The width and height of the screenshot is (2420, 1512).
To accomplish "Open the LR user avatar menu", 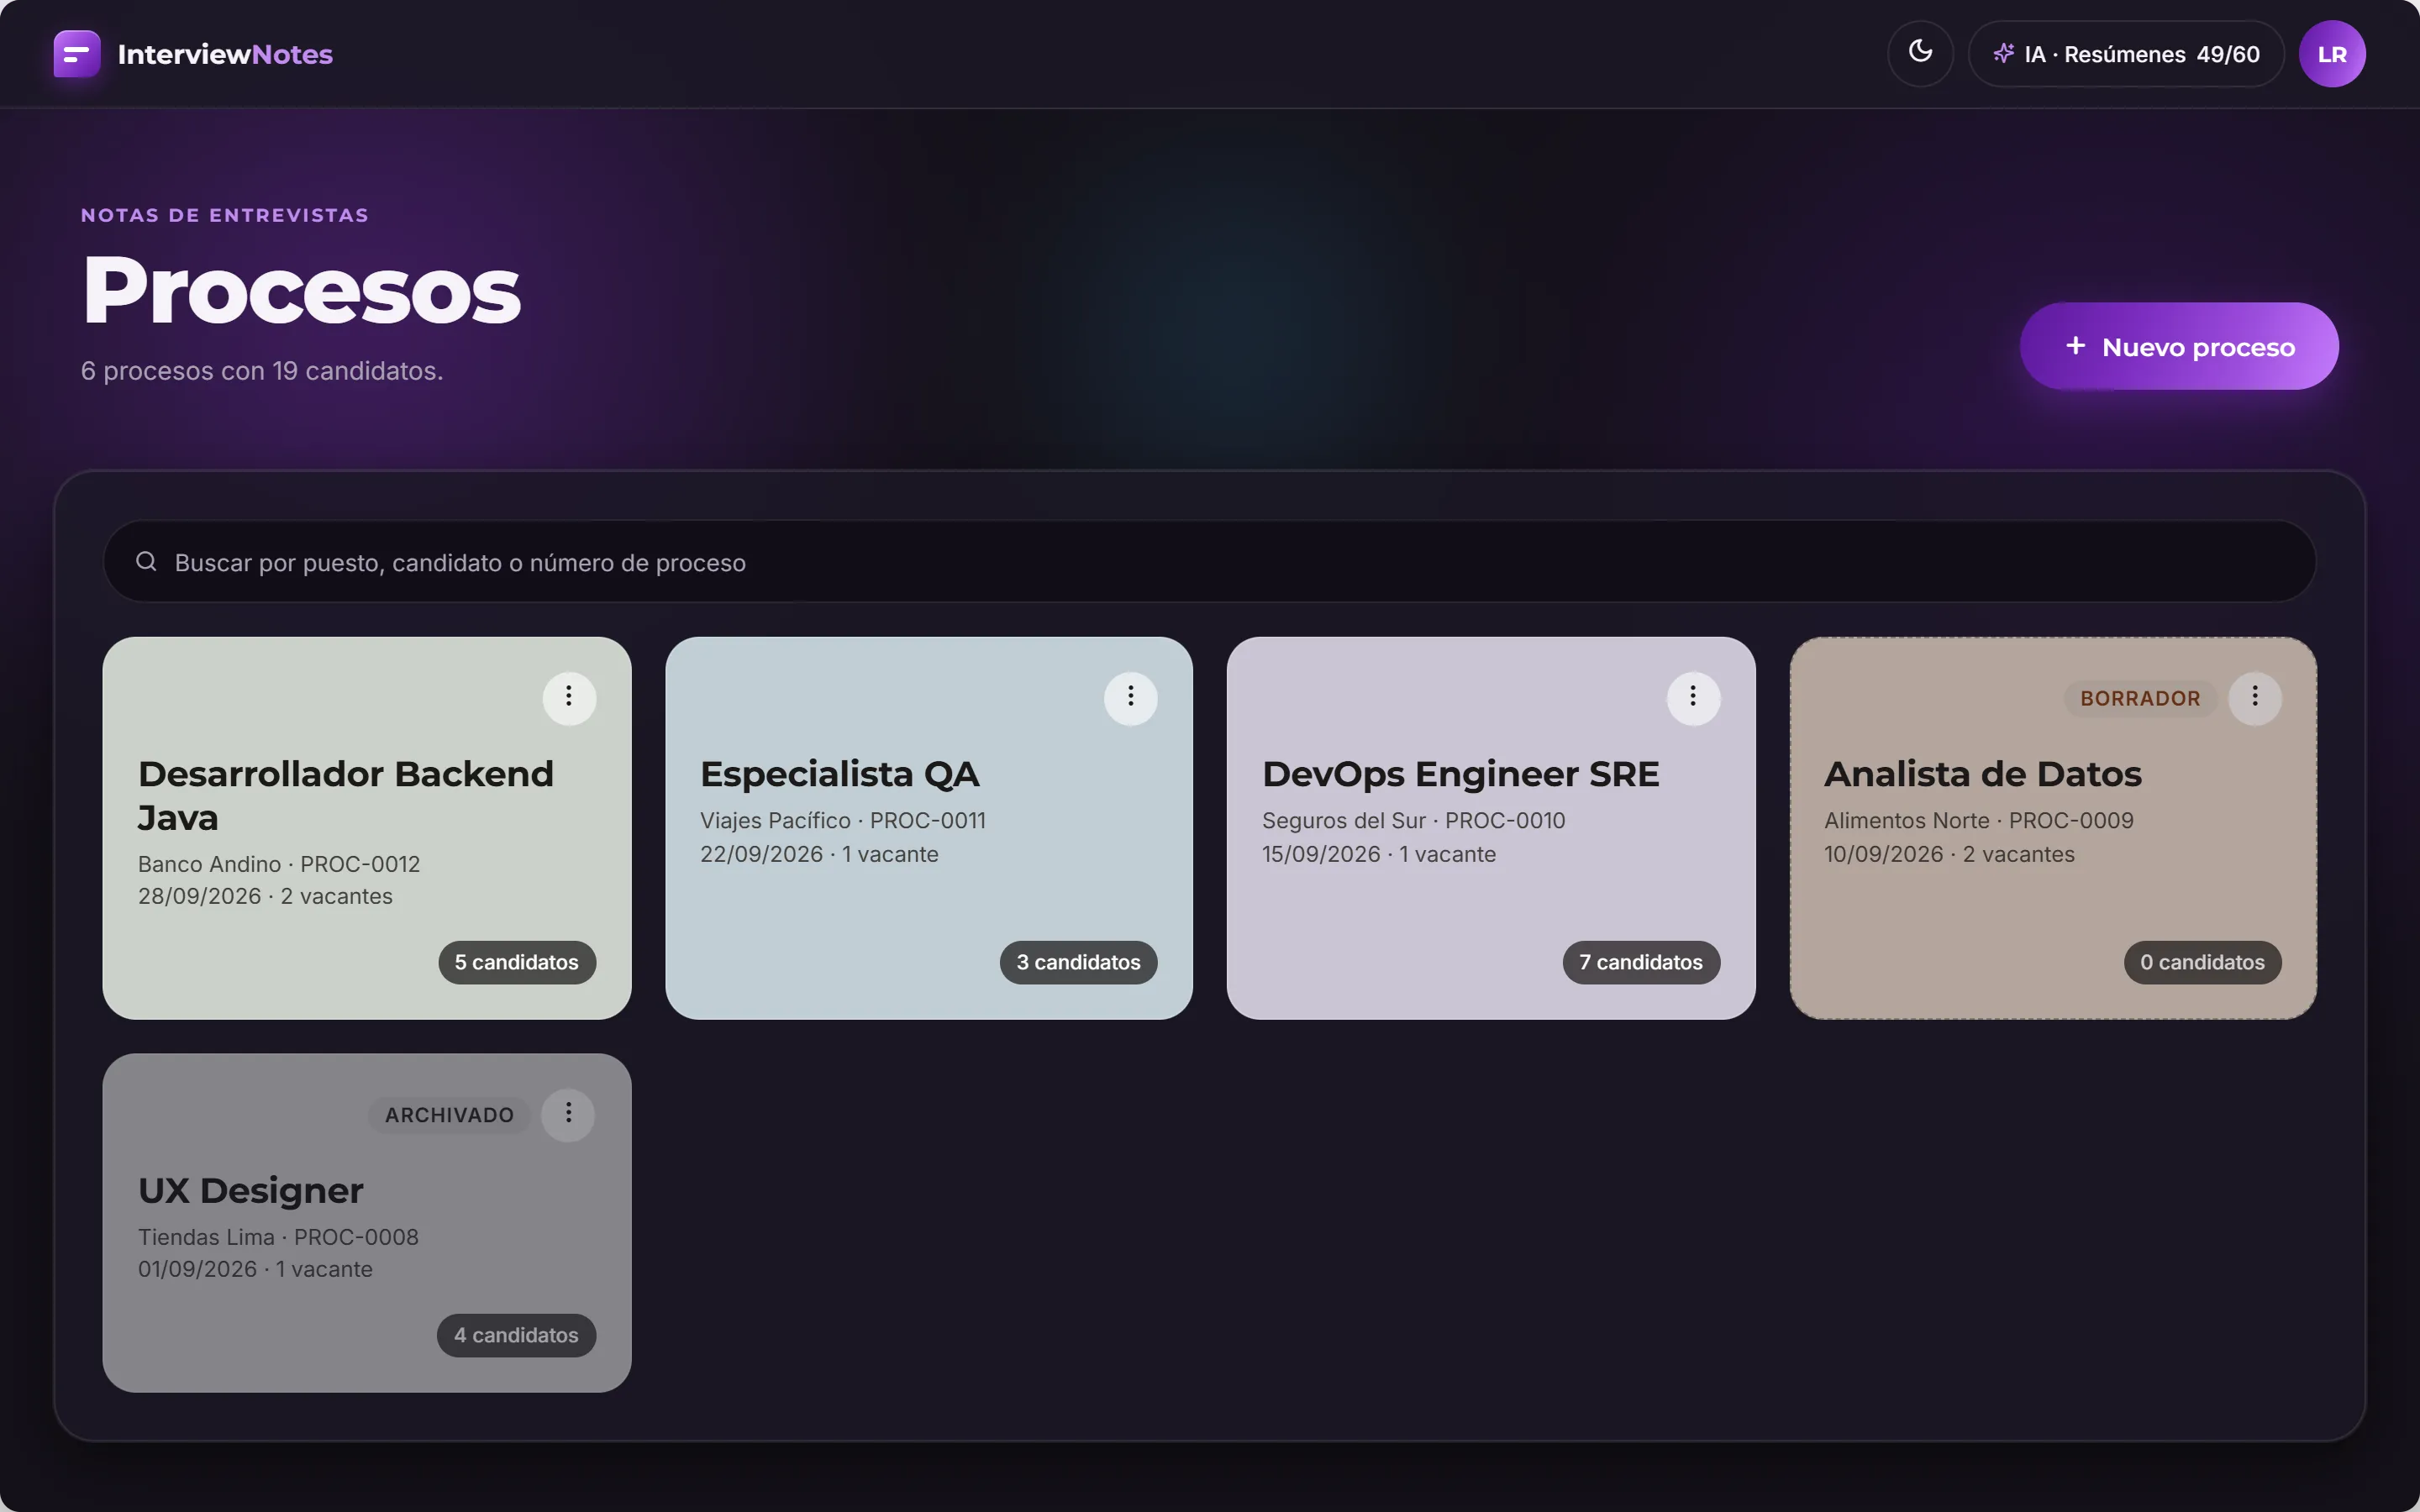I will tap(2332, 54).
